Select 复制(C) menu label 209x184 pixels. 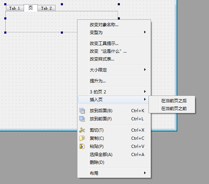point(97,138)
